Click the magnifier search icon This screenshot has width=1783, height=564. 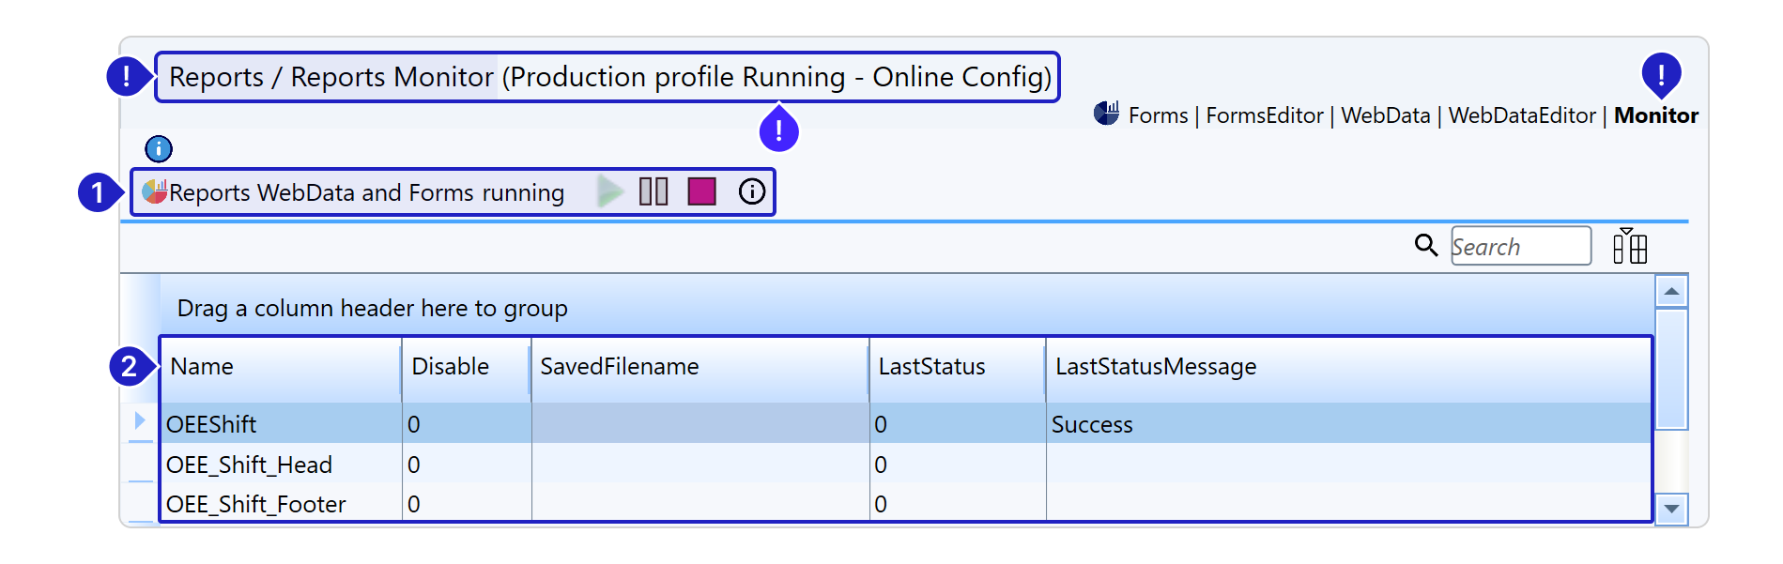coord(1425,246)
